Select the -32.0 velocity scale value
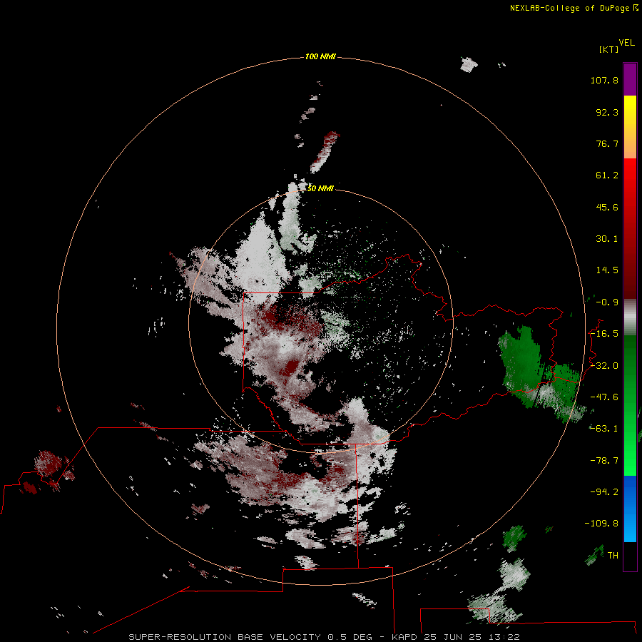Image resolution: width=642 pixels, height=642 pixels. tap(604, 366)
